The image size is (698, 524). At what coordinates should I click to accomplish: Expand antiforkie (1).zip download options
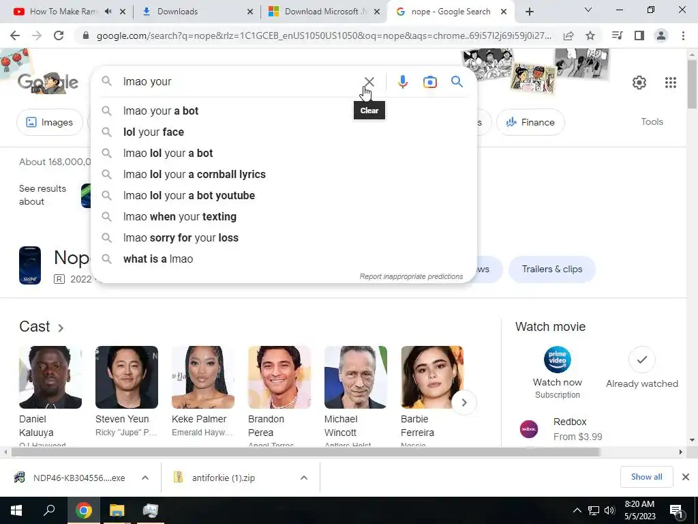(303, 478)
